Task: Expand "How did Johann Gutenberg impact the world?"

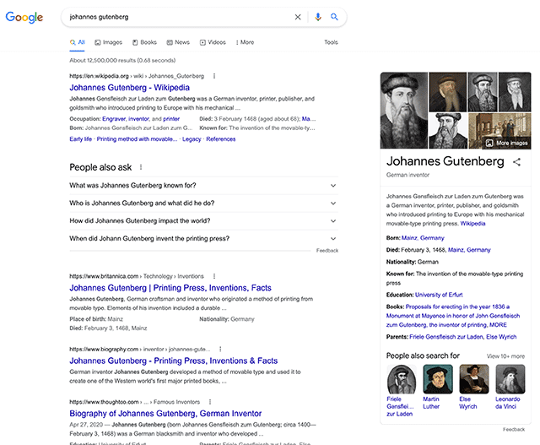Action: tap(202, 220)
